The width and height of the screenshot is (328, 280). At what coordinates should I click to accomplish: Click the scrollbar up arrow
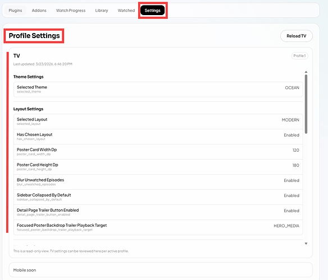(306, 72)
